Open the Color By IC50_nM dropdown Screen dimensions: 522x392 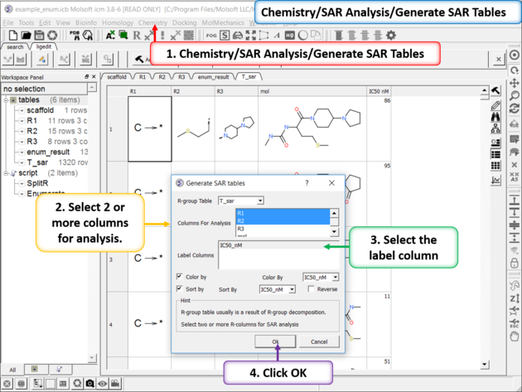tap(320, 277)
